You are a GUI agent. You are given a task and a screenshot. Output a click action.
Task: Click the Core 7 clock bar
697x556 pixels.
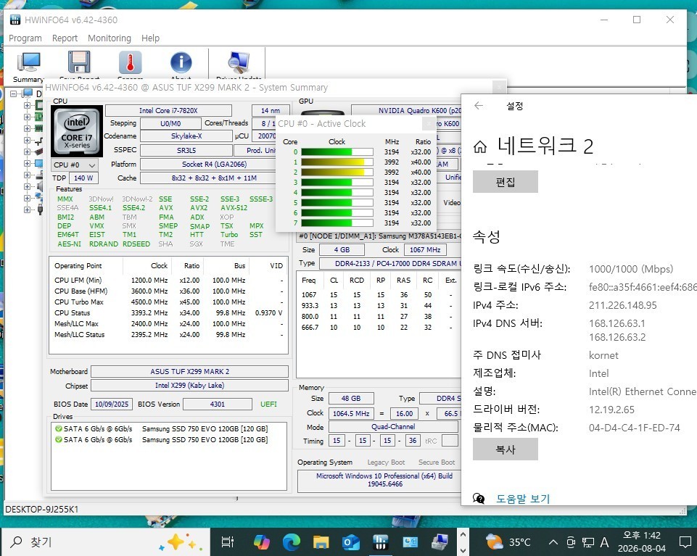(337, 223)
